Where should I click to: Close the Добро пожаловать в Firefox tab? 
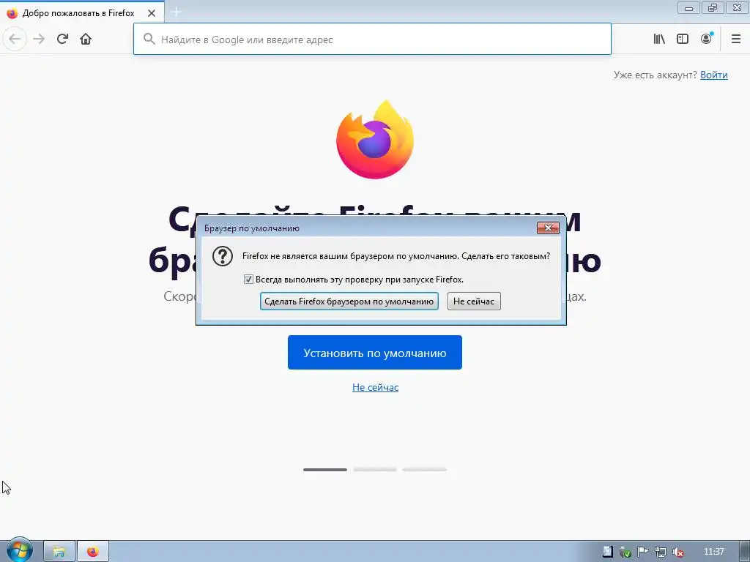152,13
